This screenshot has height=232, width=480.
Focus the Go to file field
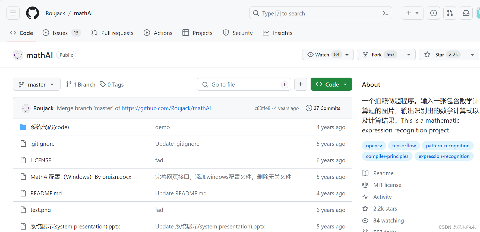pyautogui.click(x=244, y=84)
